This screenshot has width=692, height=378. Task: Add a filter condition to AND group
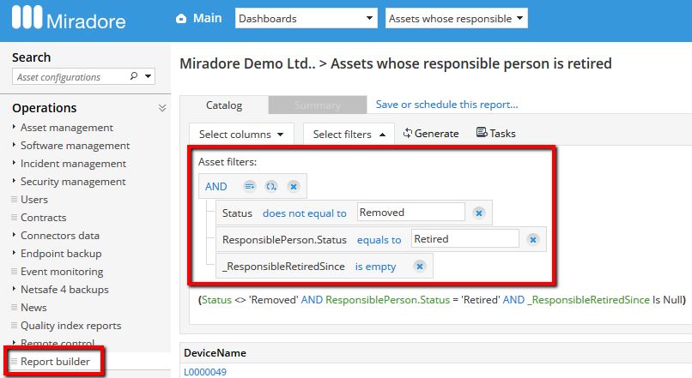(x=250, y=186)
